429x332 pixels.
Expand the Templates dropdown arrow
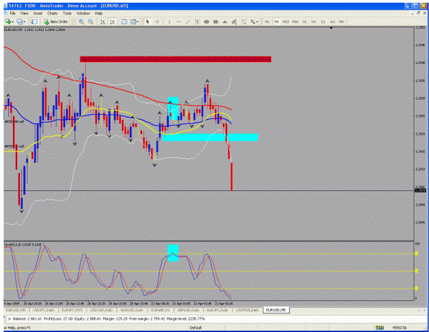[x=137, y=22]
